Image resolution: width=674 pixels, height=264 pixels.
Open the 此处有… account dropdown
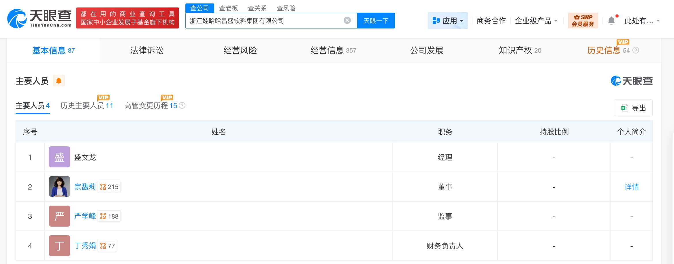click(x=642, y=21)
